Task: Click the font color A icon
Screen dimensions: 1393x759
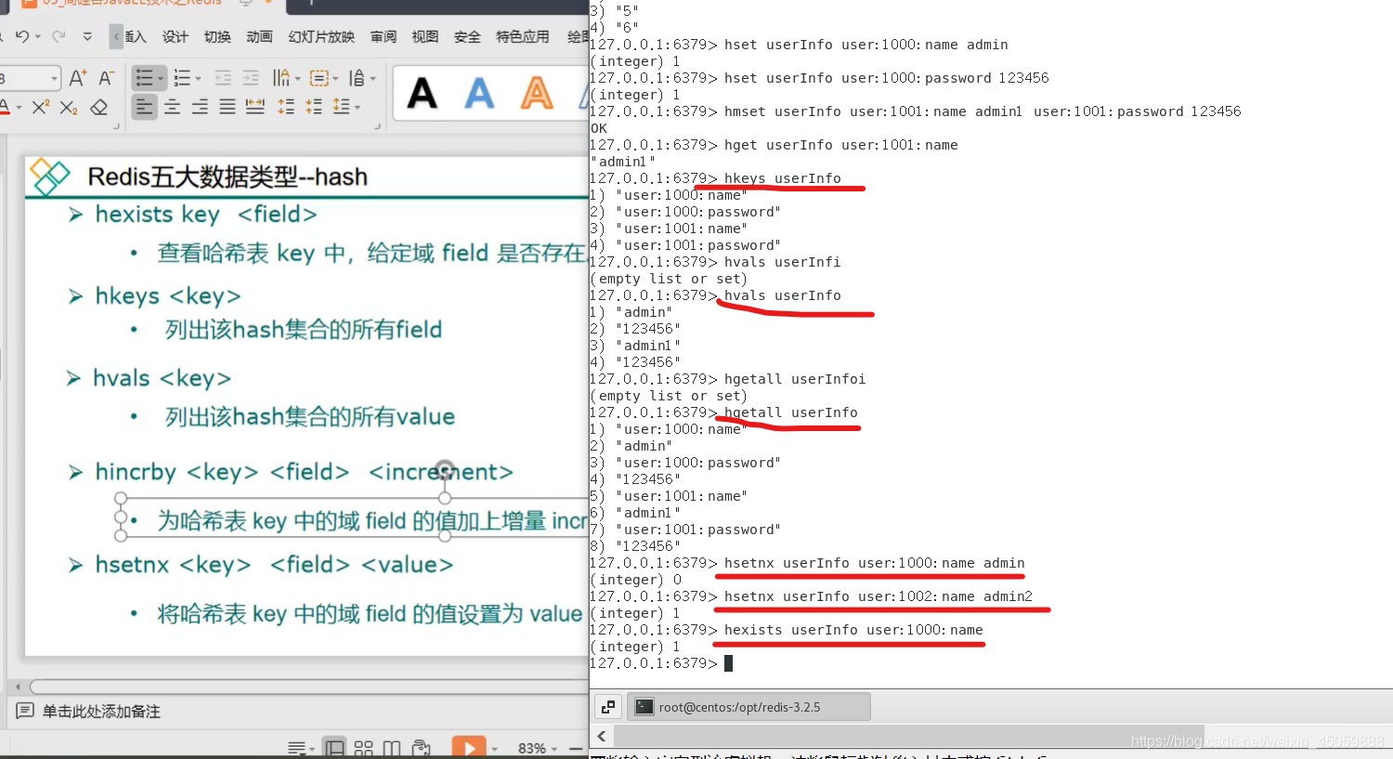Action: click(x=5, y=107)
